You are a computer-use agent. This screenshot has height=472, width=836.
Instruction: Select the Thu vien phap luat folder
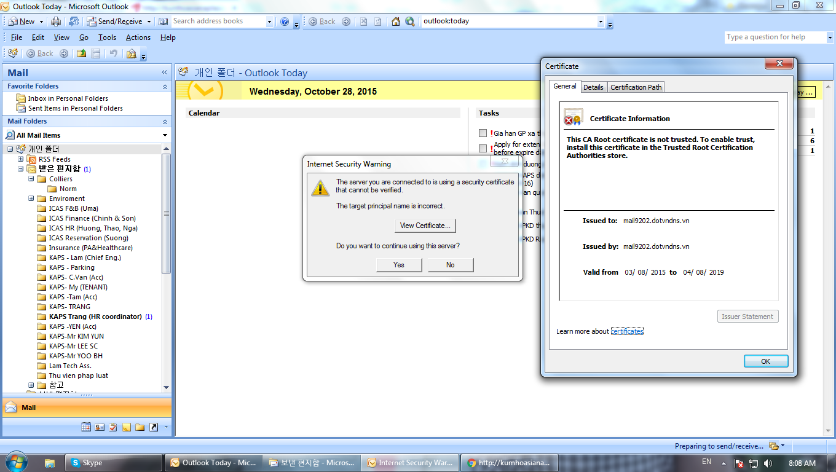[79, 376]
